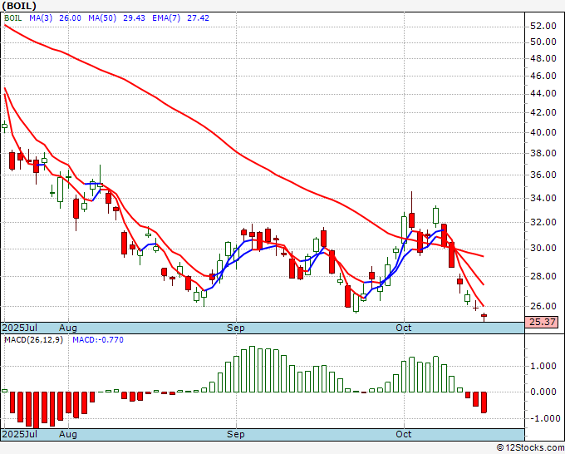This screenshot has width=565, height=454.
Task: Click 2025Jul on the price chart axis
Action: (19, 328)
